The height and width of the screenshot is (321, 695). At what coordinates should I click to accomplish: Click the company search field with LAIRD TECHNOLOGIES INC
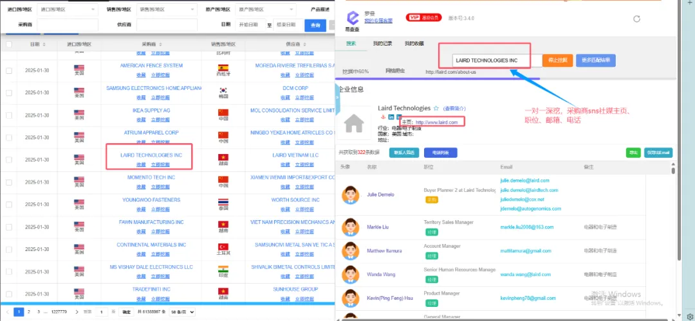tap(497, 60)
